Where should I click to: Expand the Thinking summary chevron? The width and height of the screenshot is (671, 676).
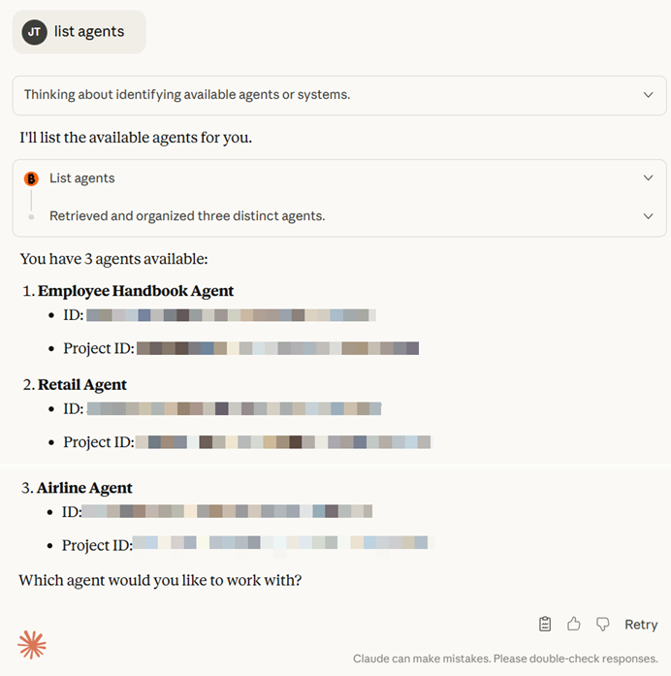click(648, 95)
